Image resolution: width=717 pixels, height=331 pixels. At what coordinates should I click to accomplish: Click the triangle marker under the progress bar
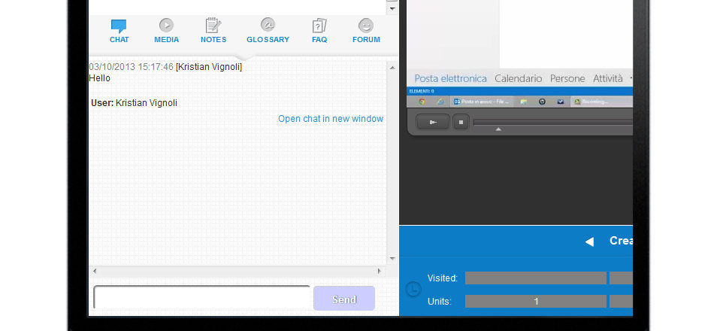(x=498, y=129)
